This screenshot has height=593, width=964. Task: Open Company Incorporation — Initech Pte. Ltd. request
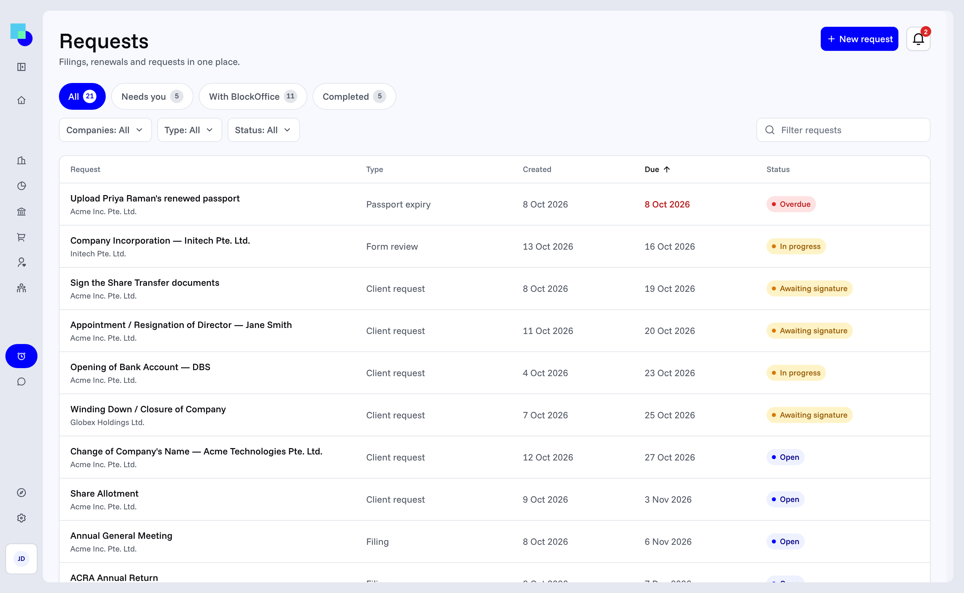click(x=494, y=247)
